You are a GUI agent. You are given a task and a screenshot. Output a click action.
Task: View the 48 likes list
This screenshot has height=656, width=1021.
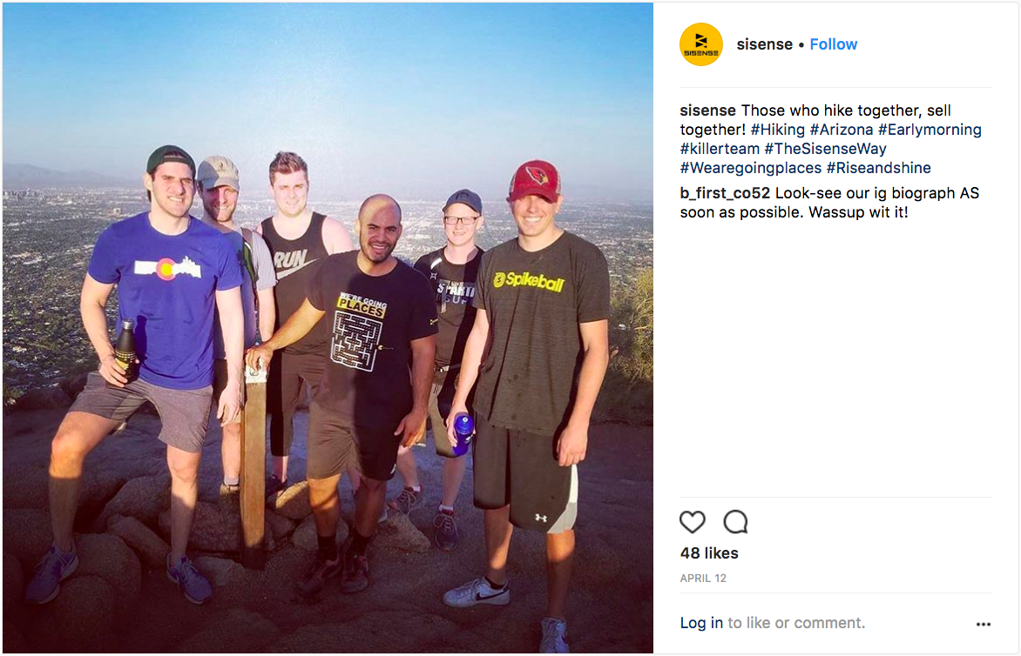[709, 553]
